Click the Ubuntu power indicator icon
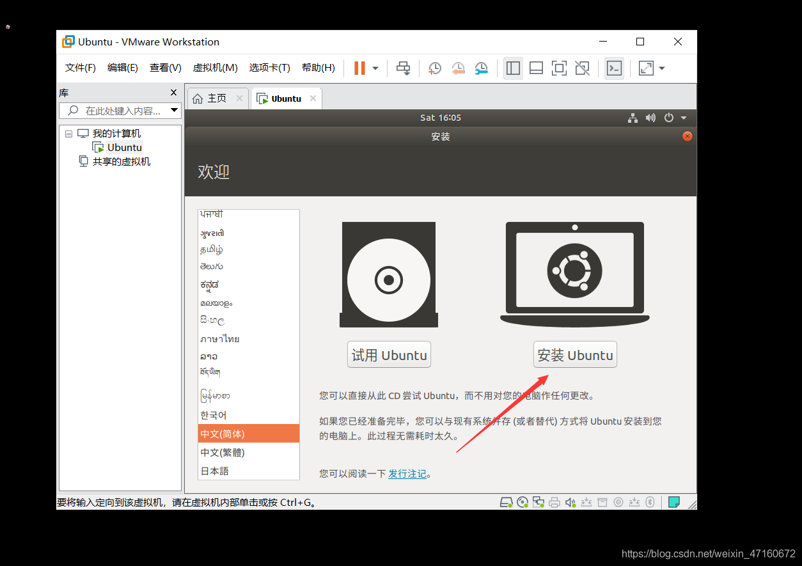 point(669,118)
